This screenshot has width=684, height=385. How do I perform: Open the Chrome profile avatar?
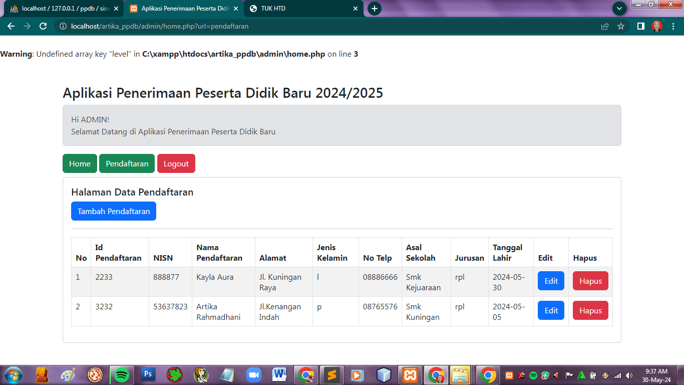657,26
